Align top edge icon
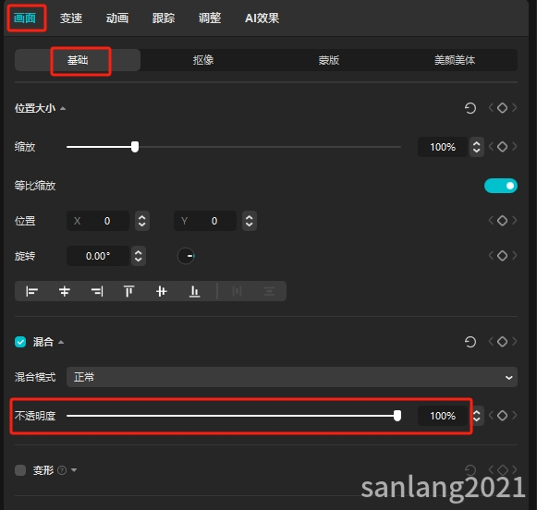Viewport: 537px width, 510px height. coord(129,291)
